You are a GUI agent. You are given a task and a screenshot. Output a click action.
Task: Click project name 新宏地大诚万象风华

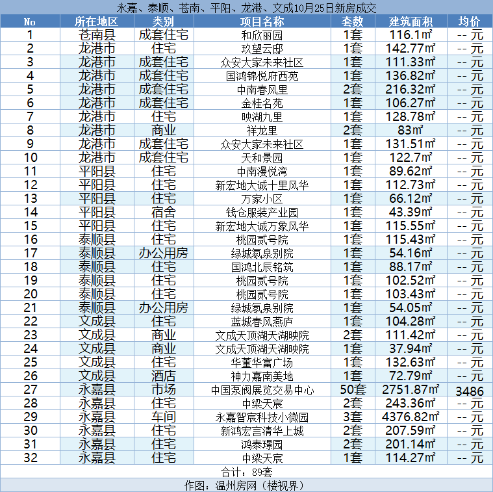click(x=262, y=226)
